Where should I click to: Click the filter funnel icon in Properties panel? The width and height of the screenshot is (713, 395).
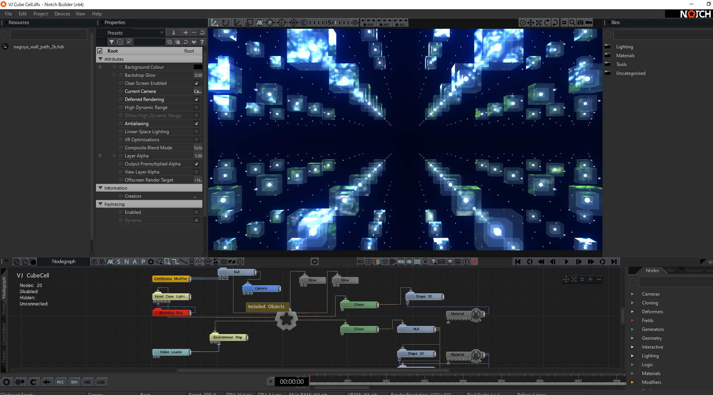tap(111, 42)
